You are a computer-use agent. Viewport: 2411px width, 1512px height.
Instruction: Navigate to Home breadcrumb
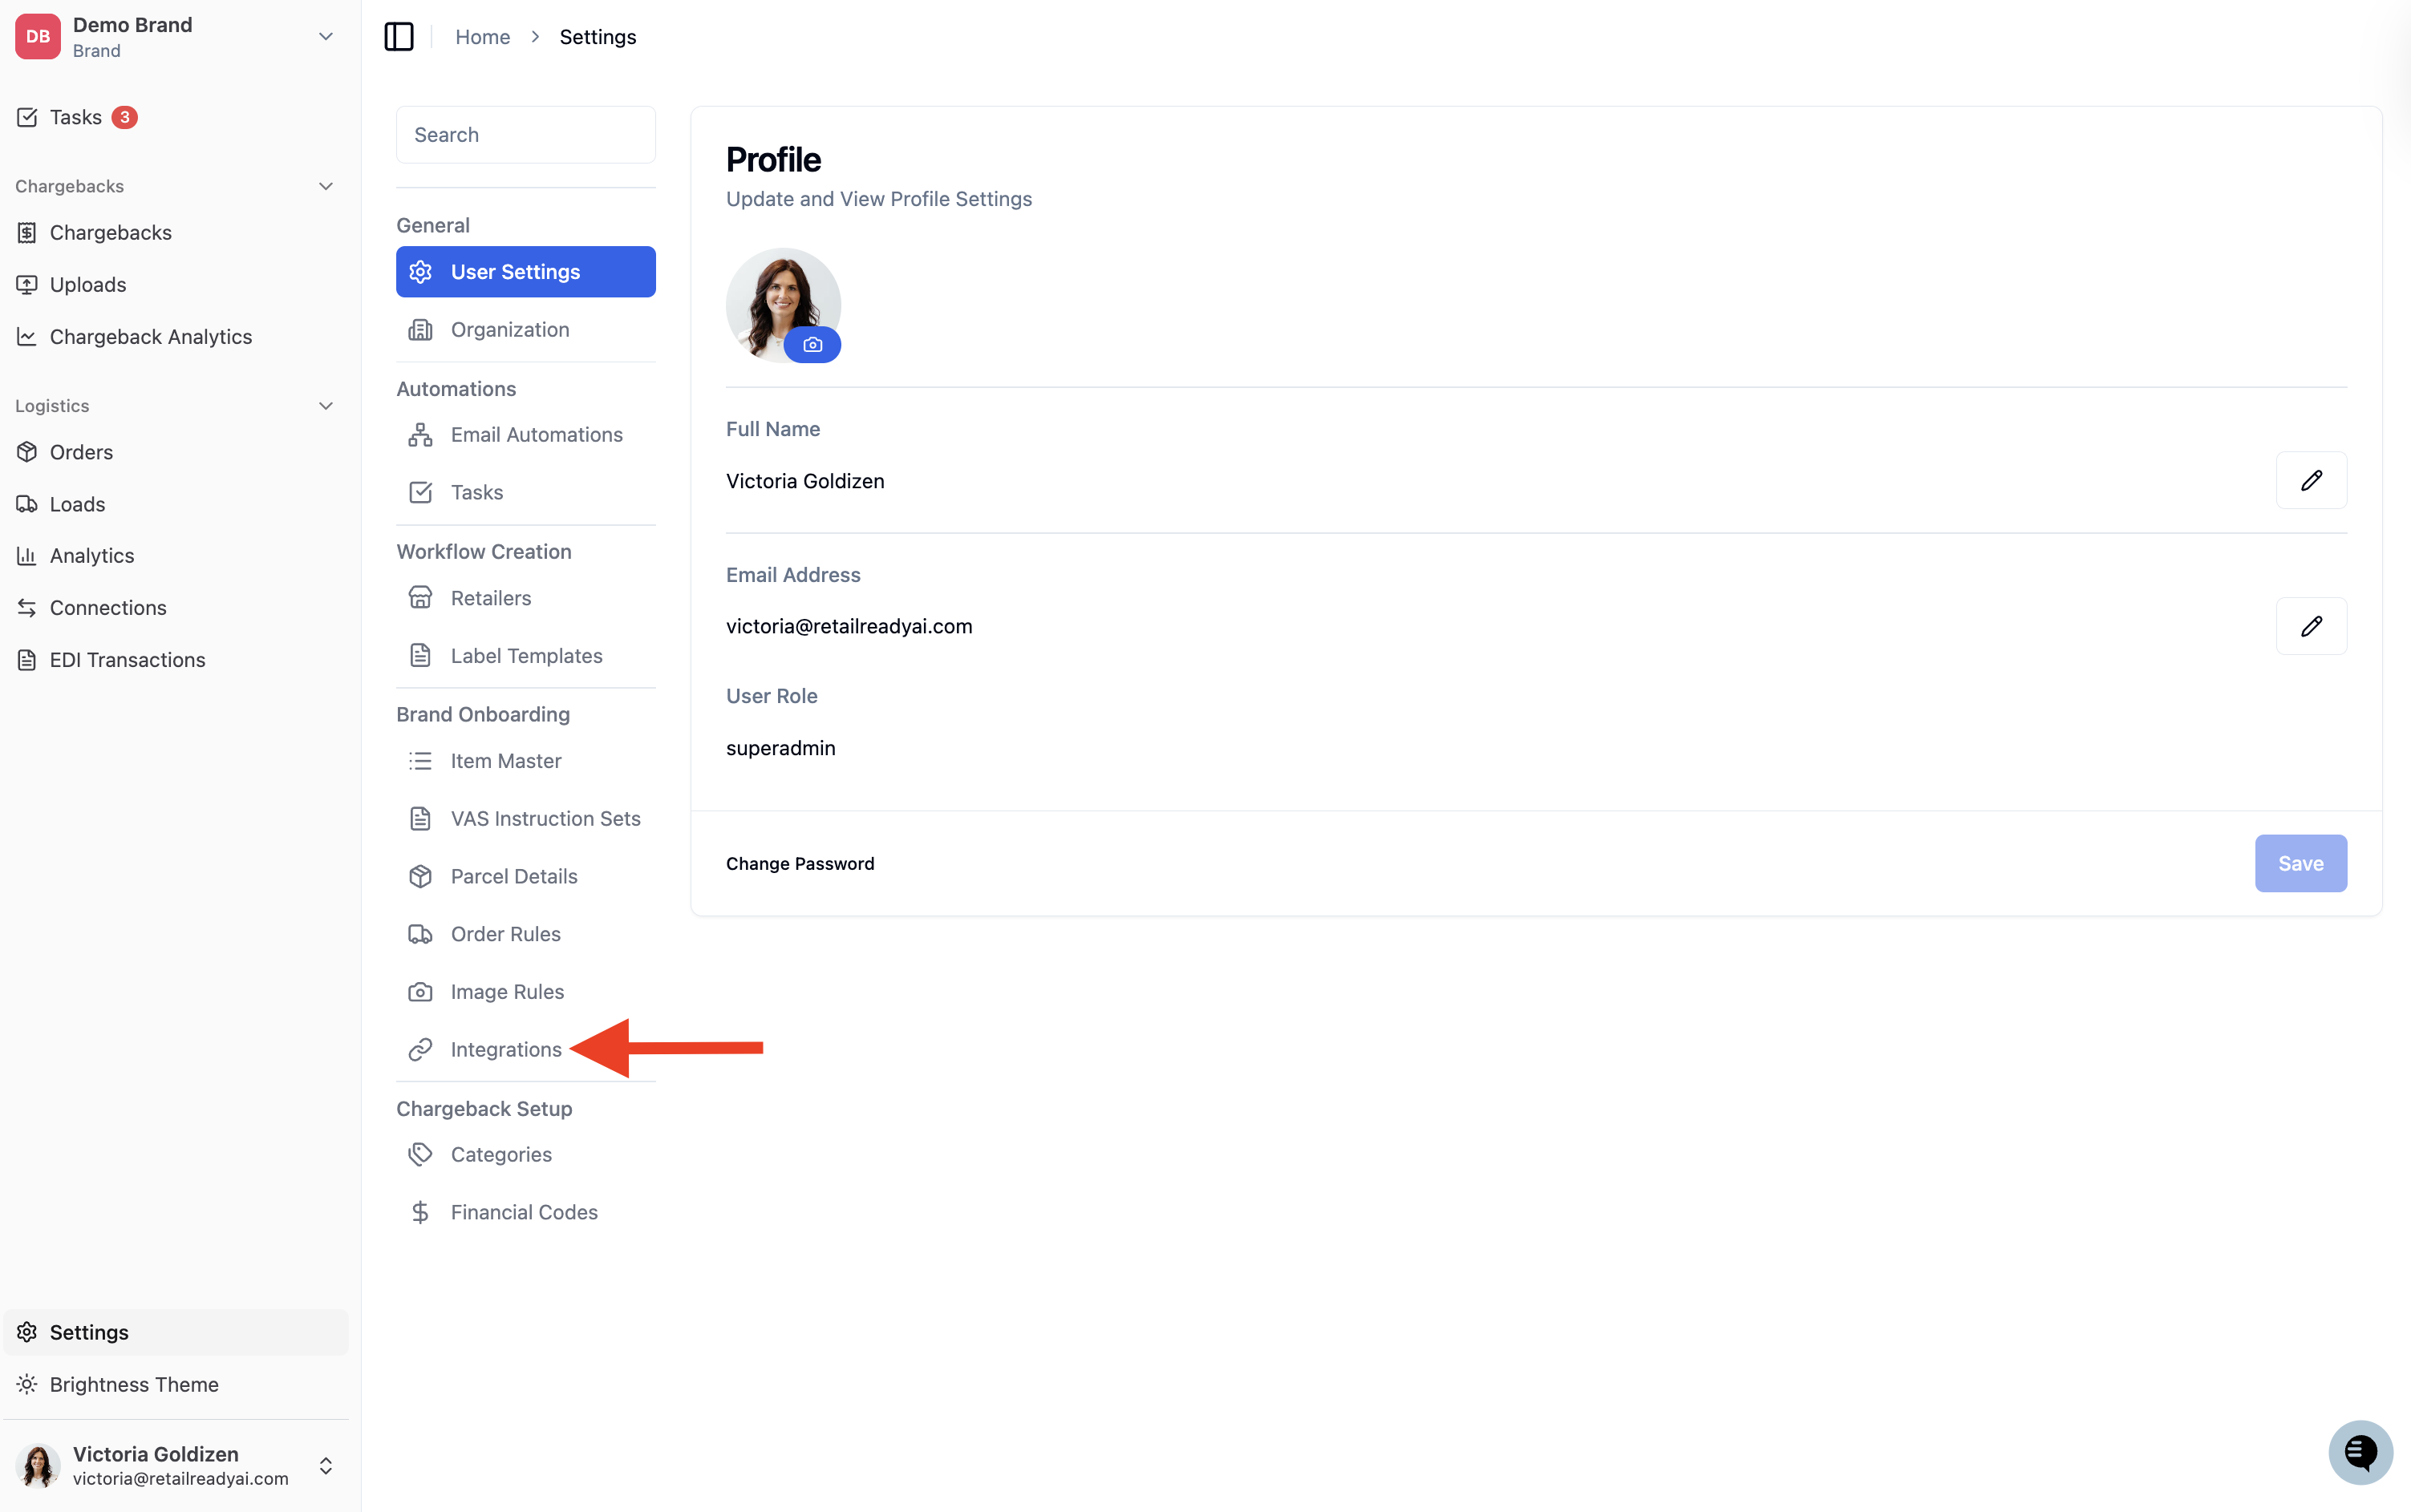[x=483, y=37]
